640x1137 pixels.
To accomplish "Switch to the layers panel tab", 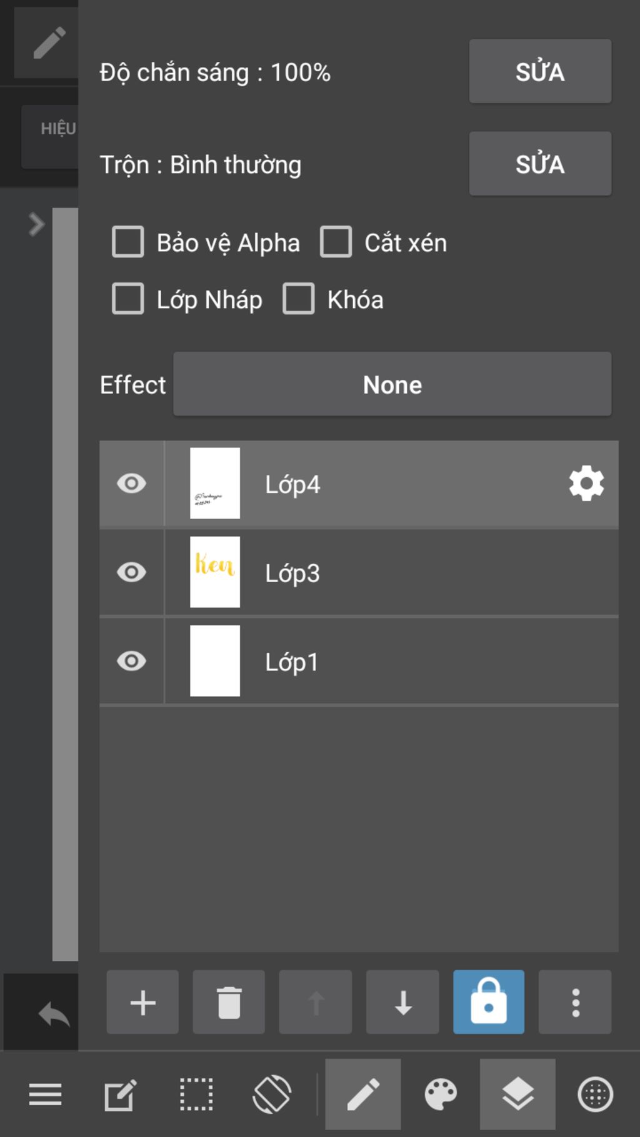I will coord(517,1095).
